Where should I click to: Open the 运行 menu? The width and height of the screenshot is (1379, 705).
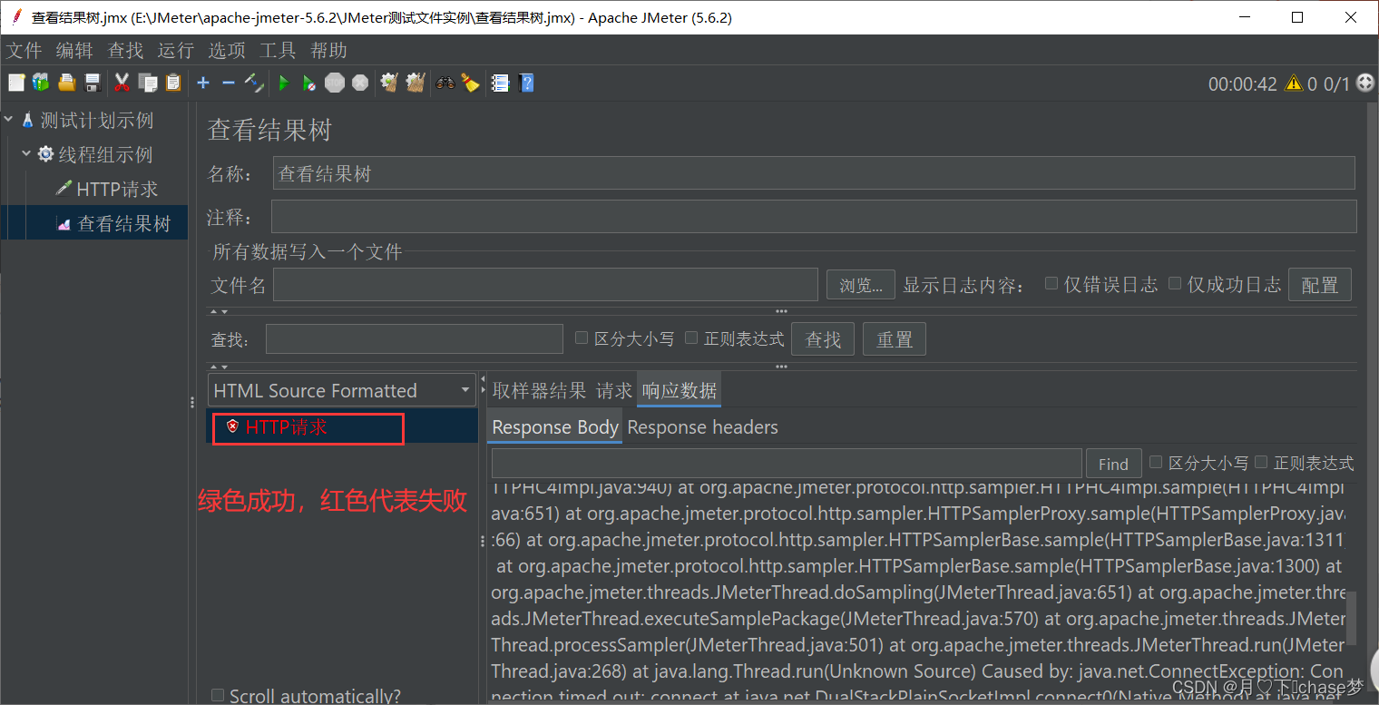coord(176,51)
